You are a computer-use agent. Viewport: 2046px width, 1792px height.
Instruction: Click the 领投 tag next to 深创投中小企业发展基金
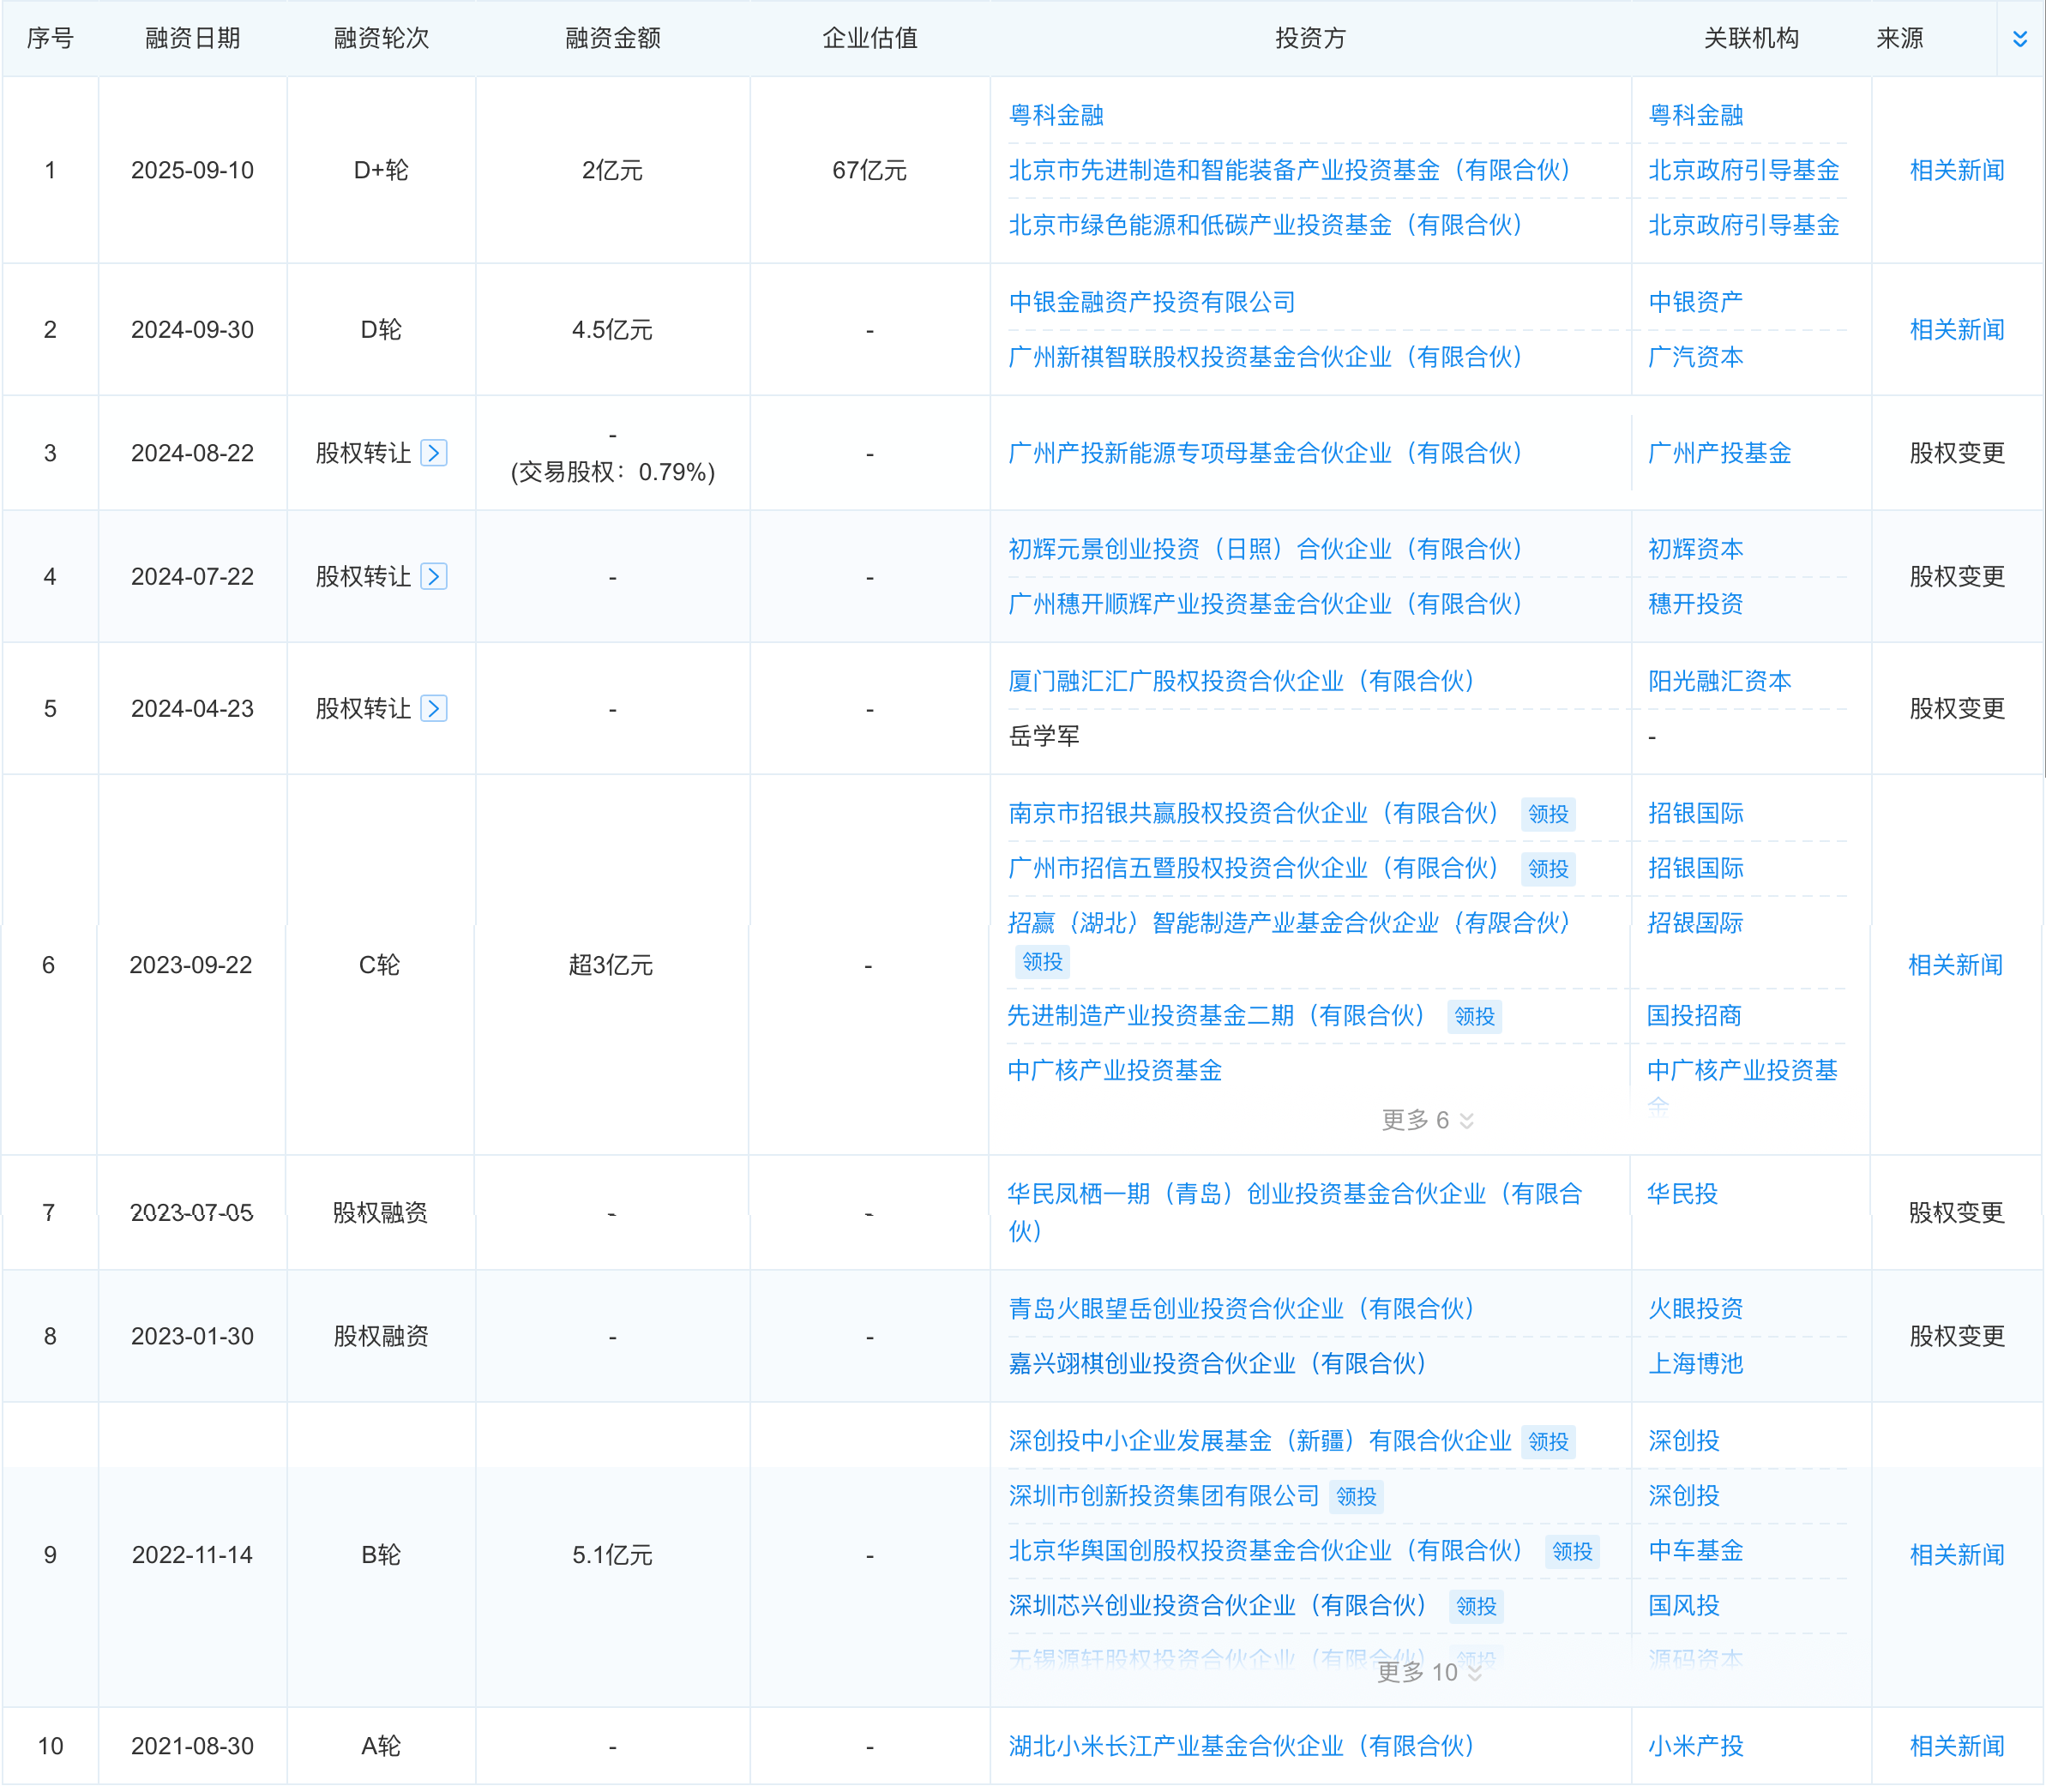[1548, 1441]
